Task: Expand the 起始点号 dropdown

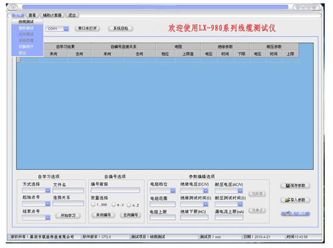Action: (x=48, y=204)
